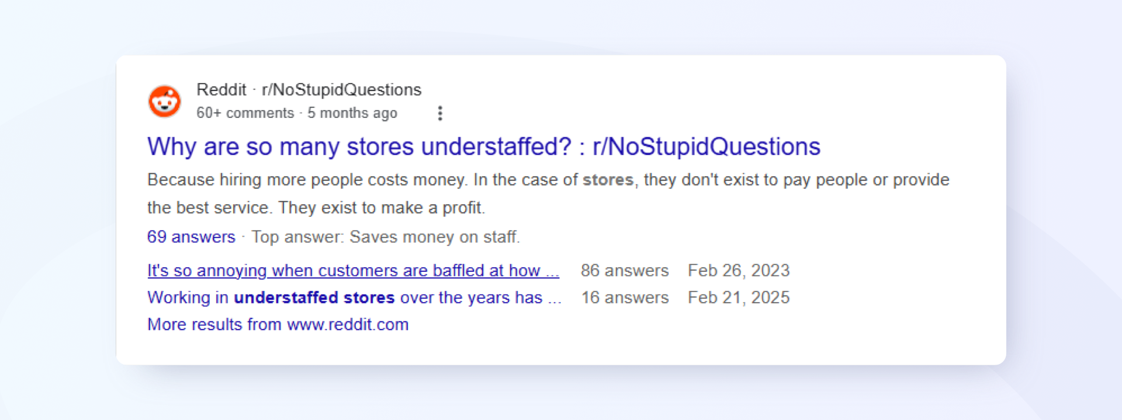Screen dimensions: 1122x420
Task: Click 'Top answer: Saves money on staff.' text
Action: 386,237
